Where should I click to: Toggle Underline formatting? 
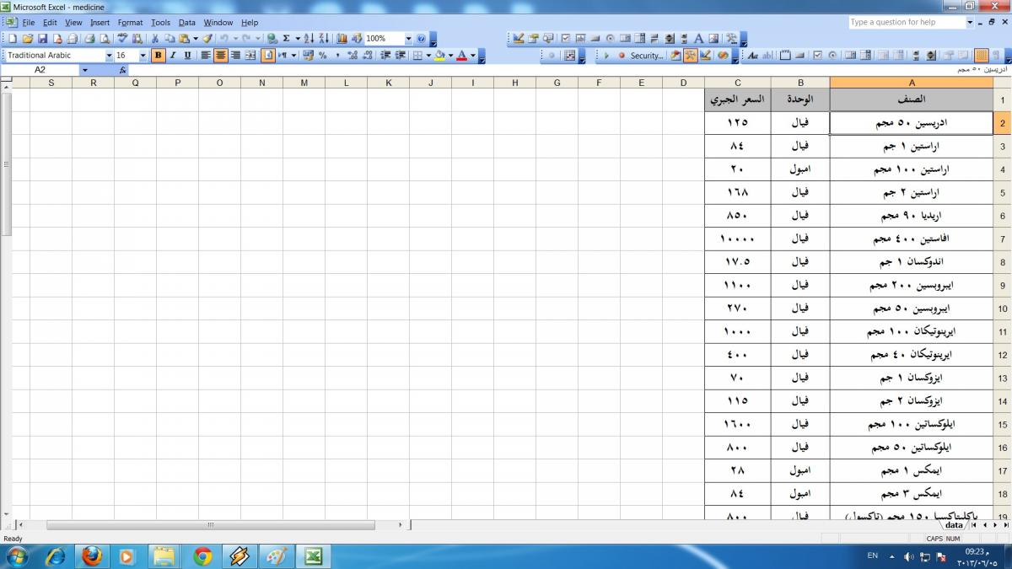187,56
